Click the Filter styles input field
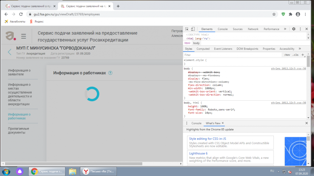This screenshot has height=176, width=314. (x=232, y=55)
